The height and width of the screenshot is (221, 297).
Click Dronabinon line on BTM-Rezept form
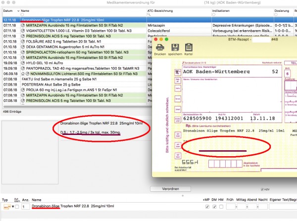[234, 131]
